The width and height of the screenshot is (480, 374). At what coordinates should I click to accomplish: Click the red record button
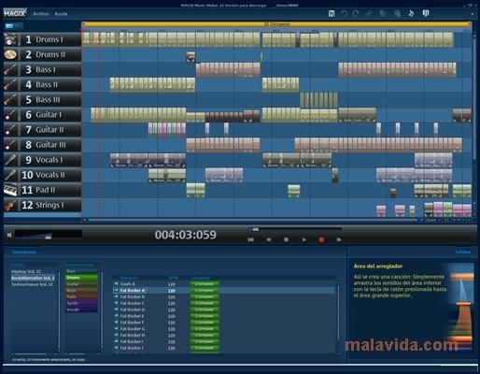pos(321,239)
